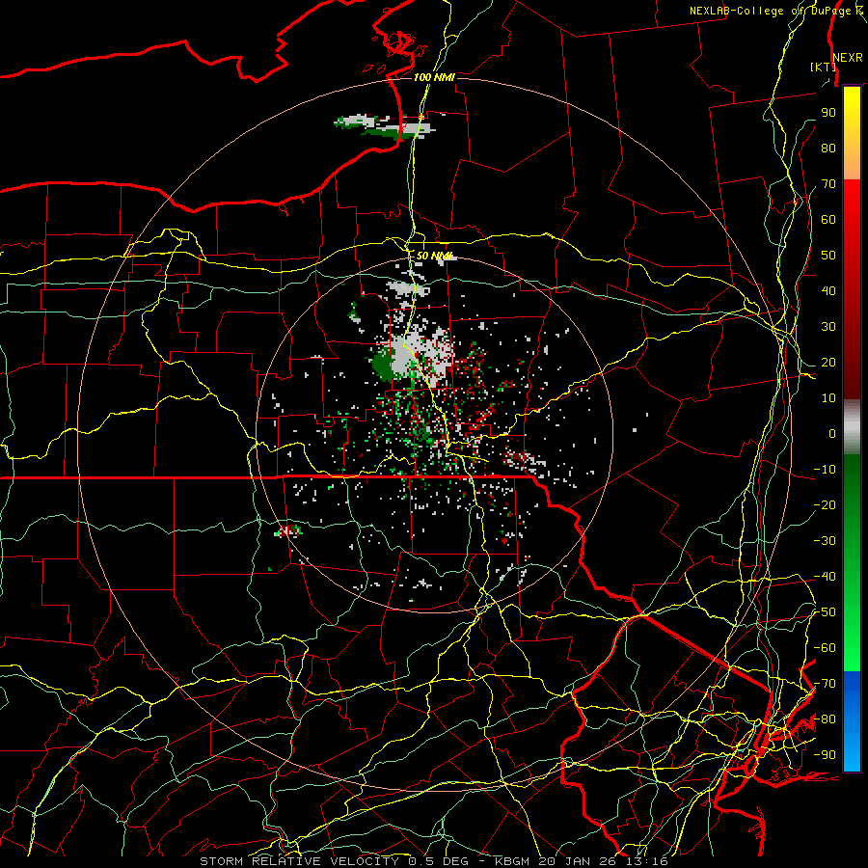Select the gray zero-velocity segment of scale
This screenshot has width=868, height=868.
(852, 426)
